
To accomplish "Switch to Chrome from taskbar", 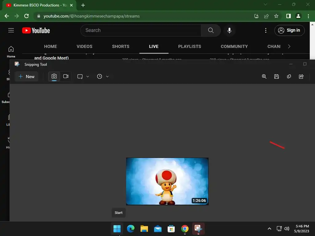I will (x=185, y=229).
